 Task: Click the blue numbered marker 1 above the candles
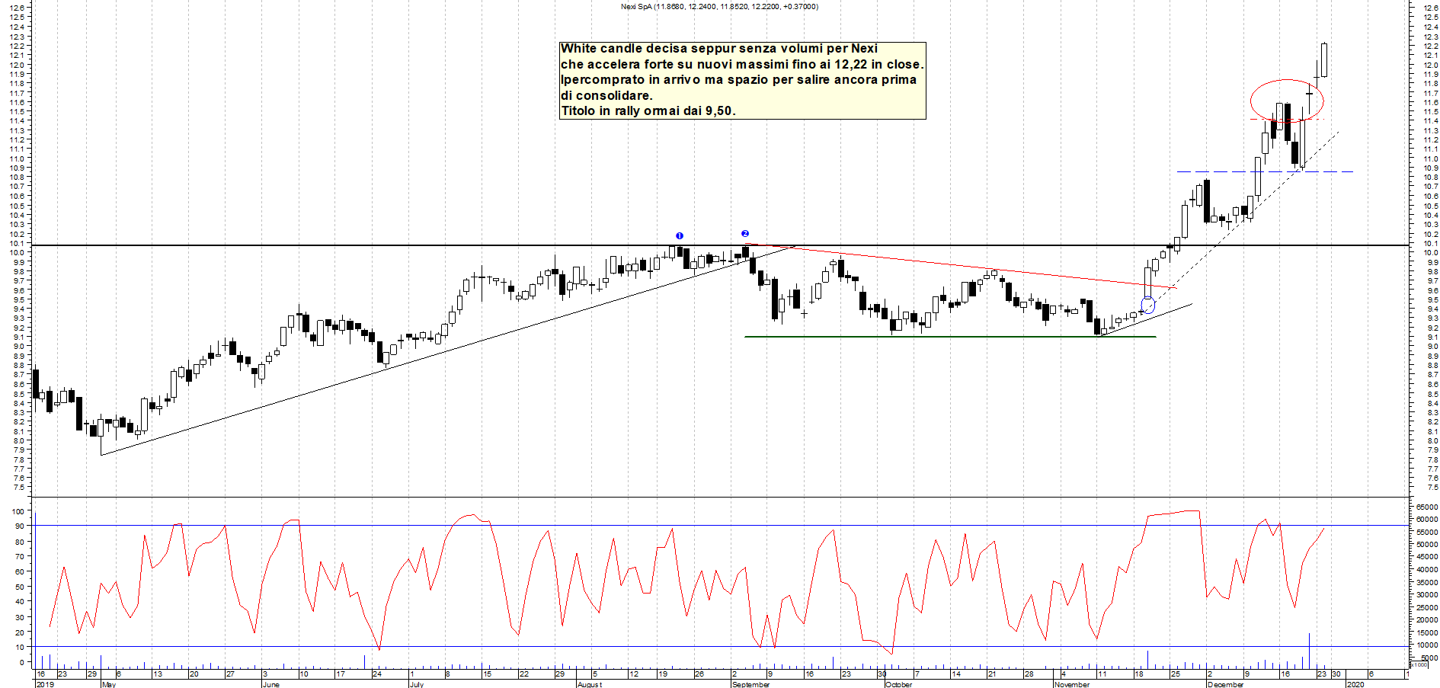680,236
